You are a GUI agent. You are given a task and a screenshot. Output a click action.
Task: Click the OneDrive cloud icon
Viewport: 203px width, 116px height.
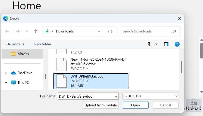[x=14, y=73]
